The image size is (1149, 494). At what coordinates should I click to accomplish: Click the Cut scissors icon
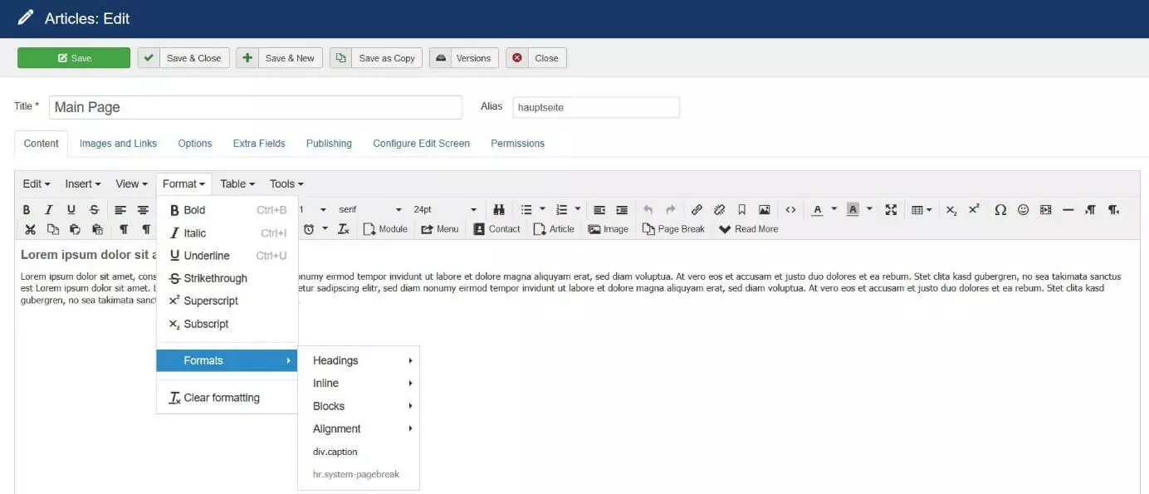(30, 229)
